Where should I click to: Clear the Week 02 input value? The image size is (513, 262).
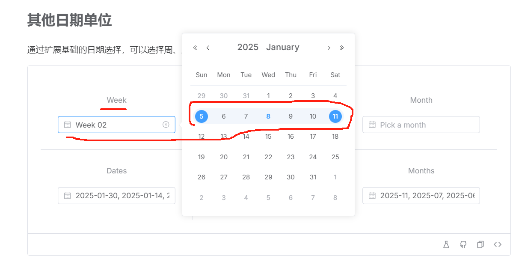pyautogui.click(x=166, y=125)
